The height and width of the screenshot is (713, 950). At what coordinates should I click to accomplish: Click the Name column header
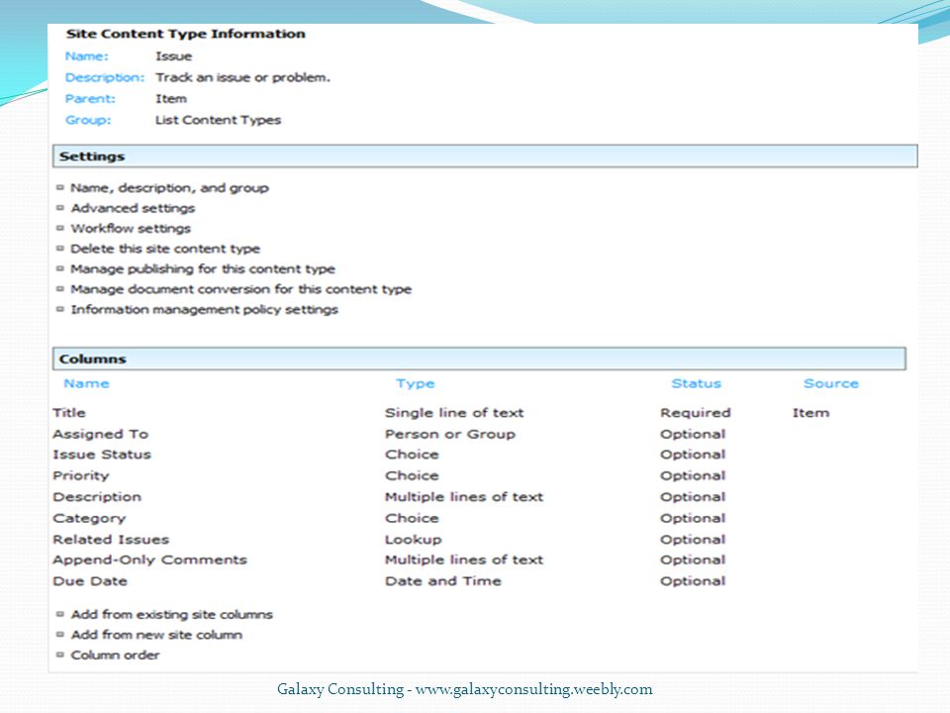(87, 383)
